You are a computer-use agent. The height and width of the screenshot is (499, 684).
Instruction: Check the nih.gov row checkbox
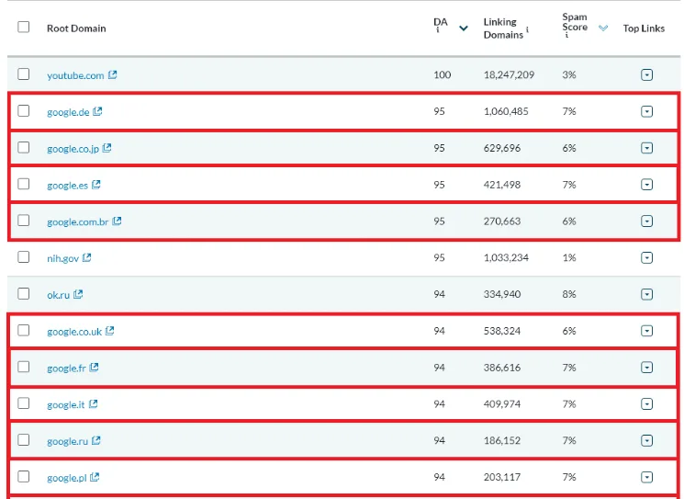(x=24, y=257)
